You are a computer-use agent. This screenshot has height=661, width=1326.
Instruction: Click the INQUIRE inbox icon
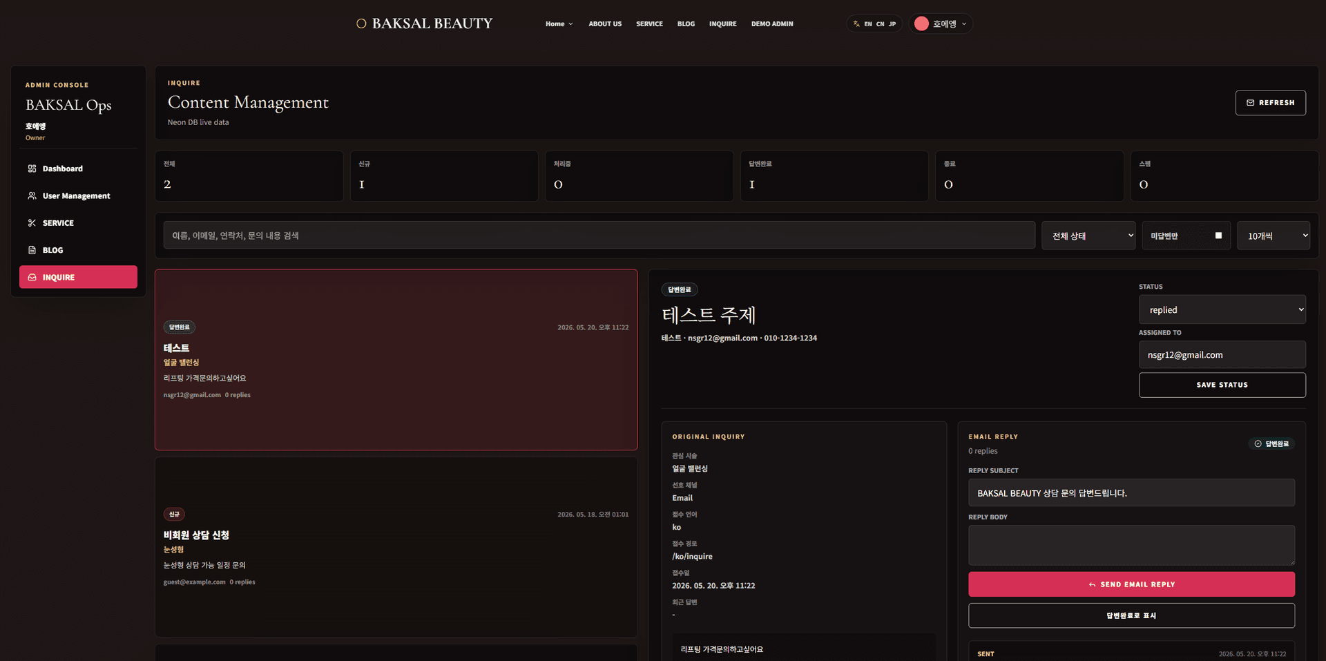coord(32,277)
